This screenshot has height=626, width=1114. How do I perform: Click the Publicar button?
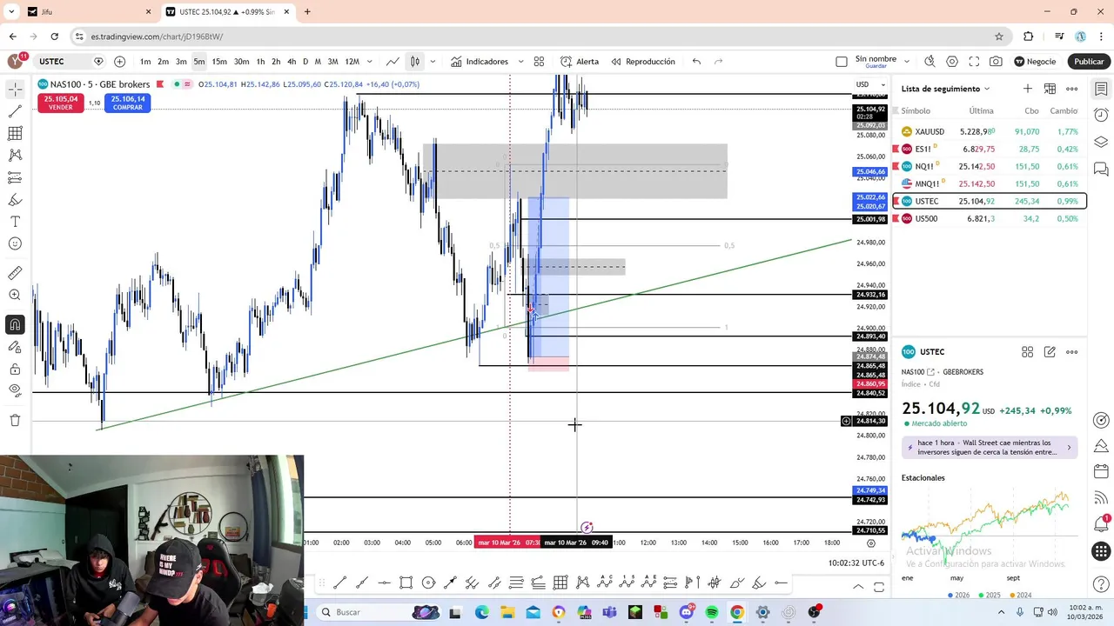coord(1088,62)
